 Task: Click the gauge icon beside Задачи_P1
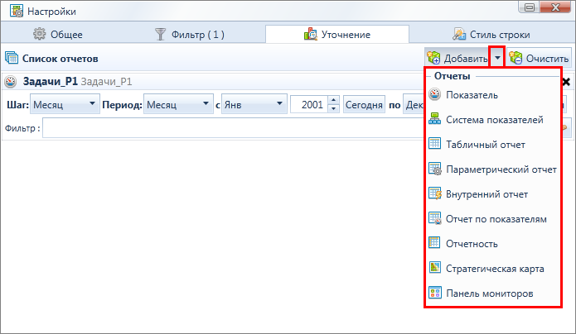pos(11,81)
